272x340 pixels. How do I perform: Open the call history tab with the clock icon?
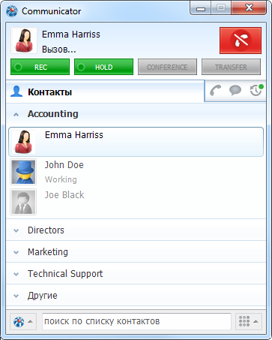256,90
